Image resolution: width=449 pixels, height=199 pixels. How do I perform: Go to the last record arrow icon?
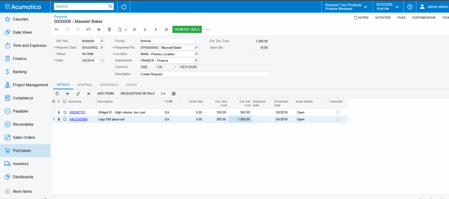pos(166,29)
